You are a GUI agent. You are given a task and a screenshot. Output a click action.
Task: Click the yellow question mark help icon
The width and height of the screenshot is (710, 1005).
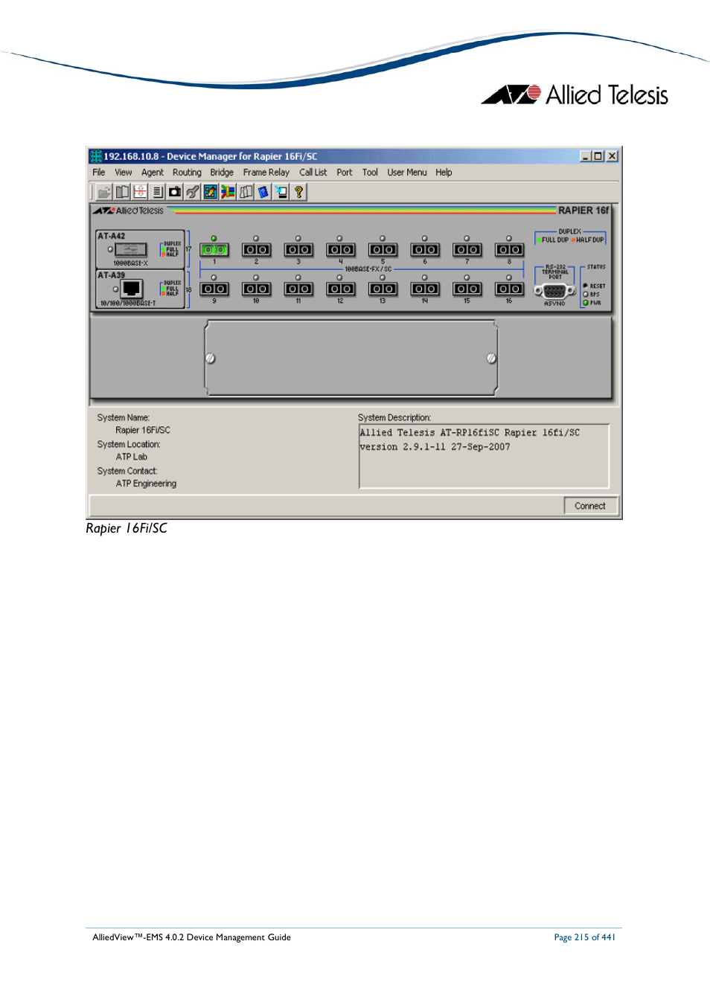pyautogui.click(x=299, y=192)
